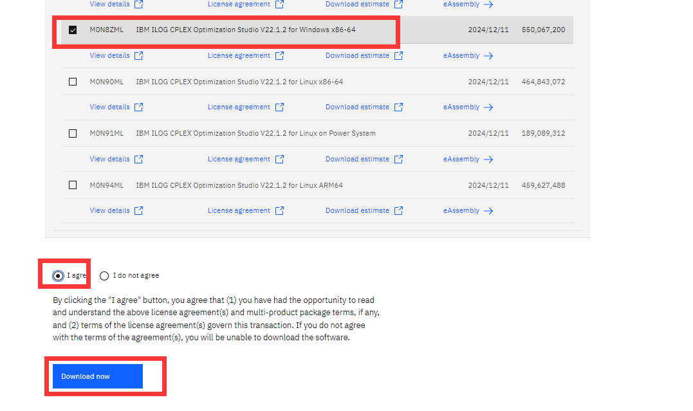Follow eAssembly arrow for Linux x86-64 package

pyautogui.click(x=488, y=107)
